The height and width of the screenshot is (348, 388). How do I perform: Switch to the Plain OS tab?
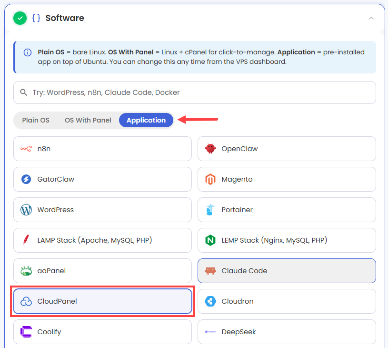[36, 120]
